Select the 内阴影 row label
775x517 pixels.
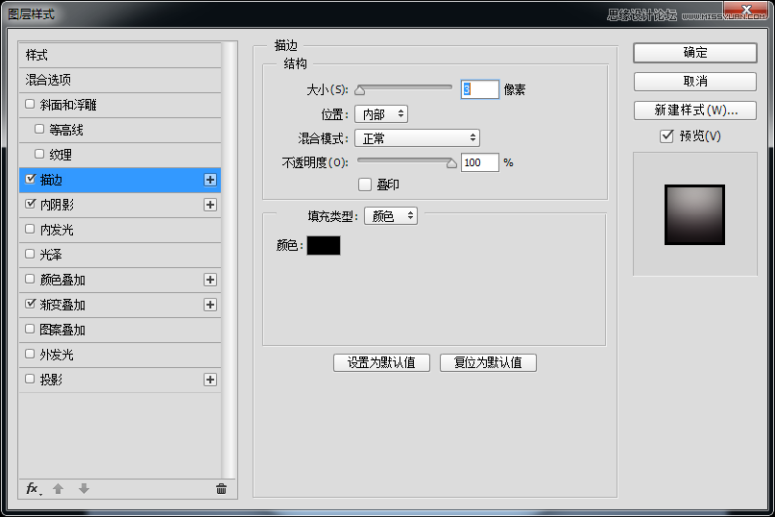(x=57, y=205)
